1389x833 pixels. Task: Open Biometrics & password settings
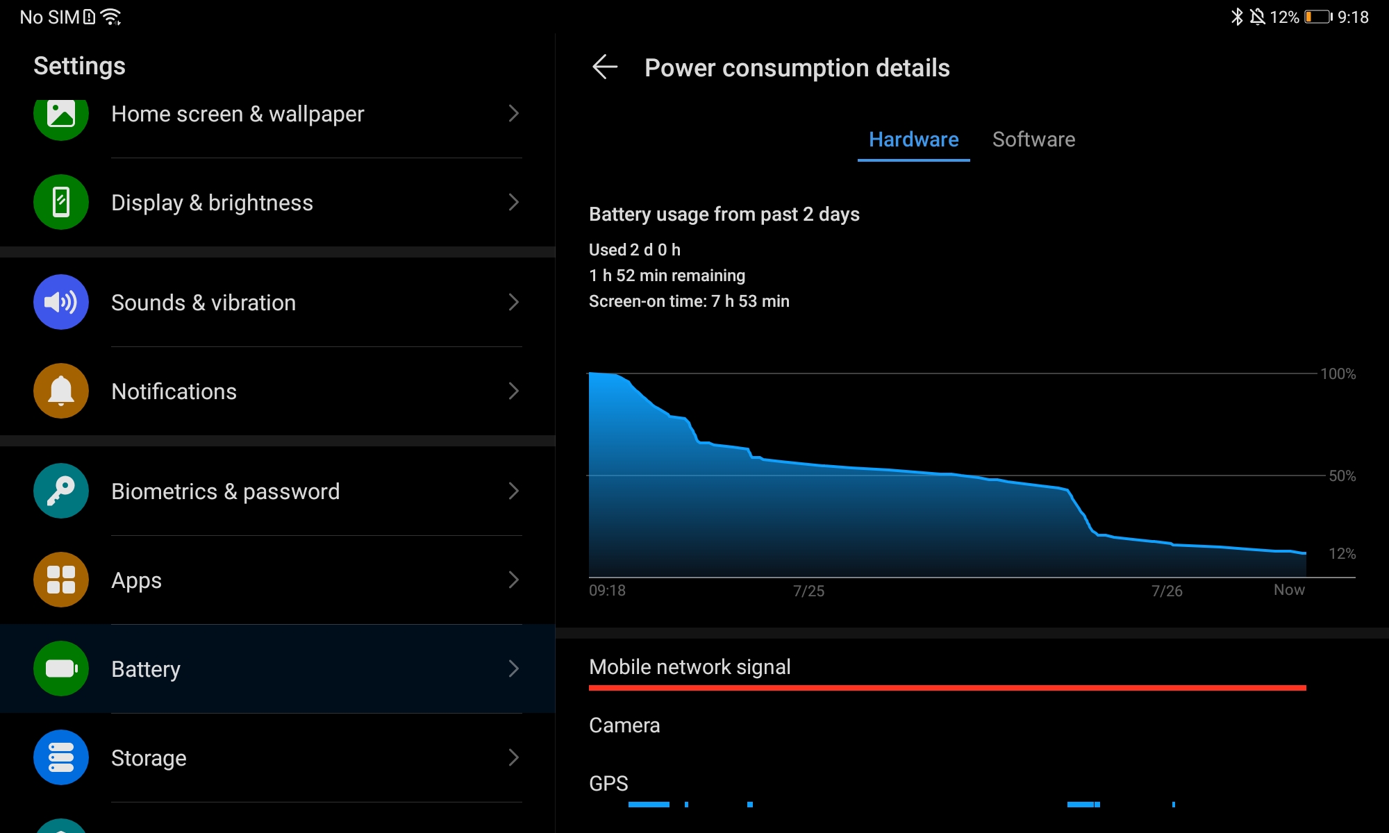[x=226, y=491]
